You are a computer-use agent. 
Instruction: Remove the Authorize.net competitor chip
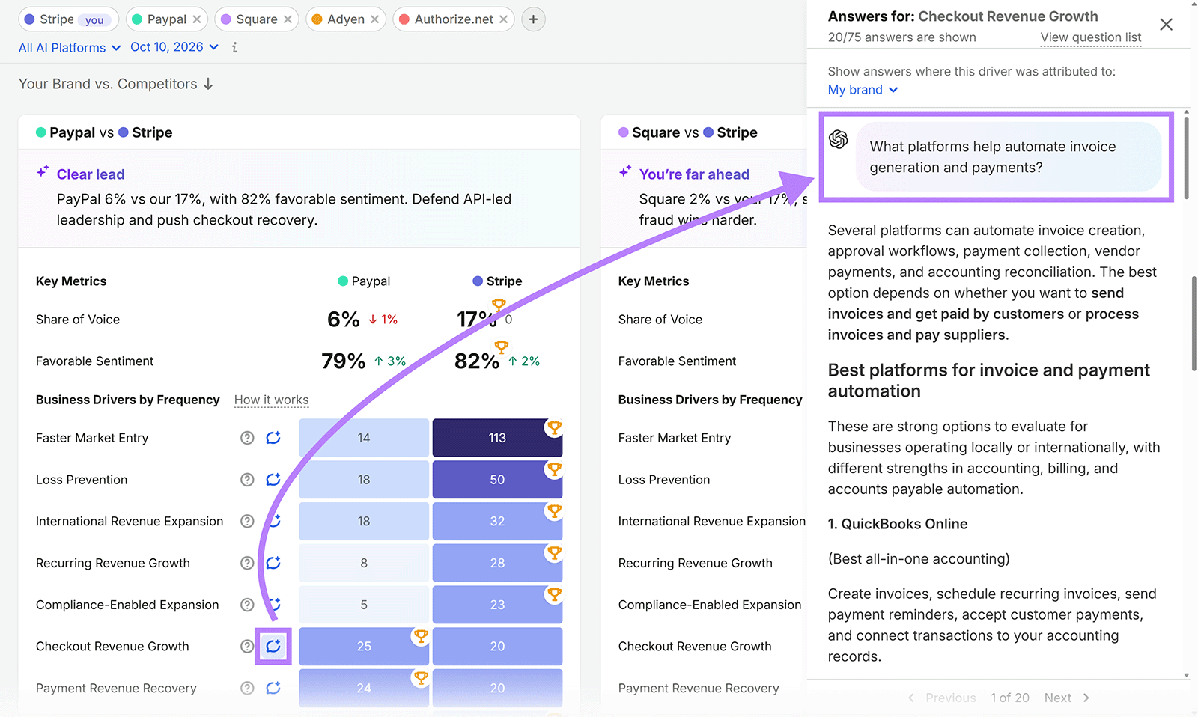(x=503, y=19)
